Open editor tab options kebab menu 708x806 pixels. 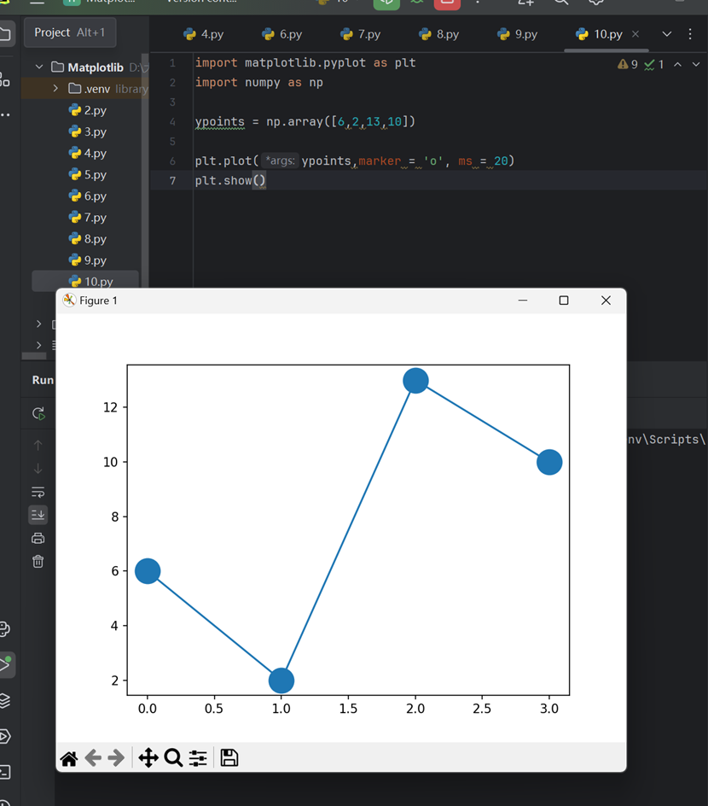pos(690,34)
